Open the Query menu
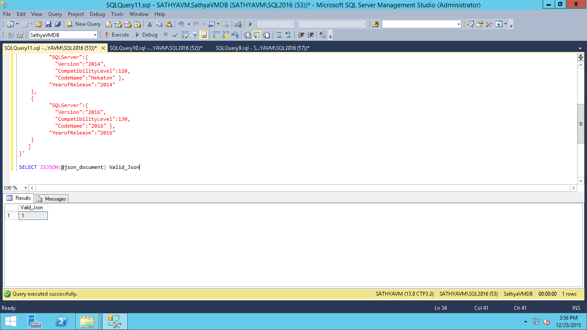587x330 pixels. click(55, 14)
